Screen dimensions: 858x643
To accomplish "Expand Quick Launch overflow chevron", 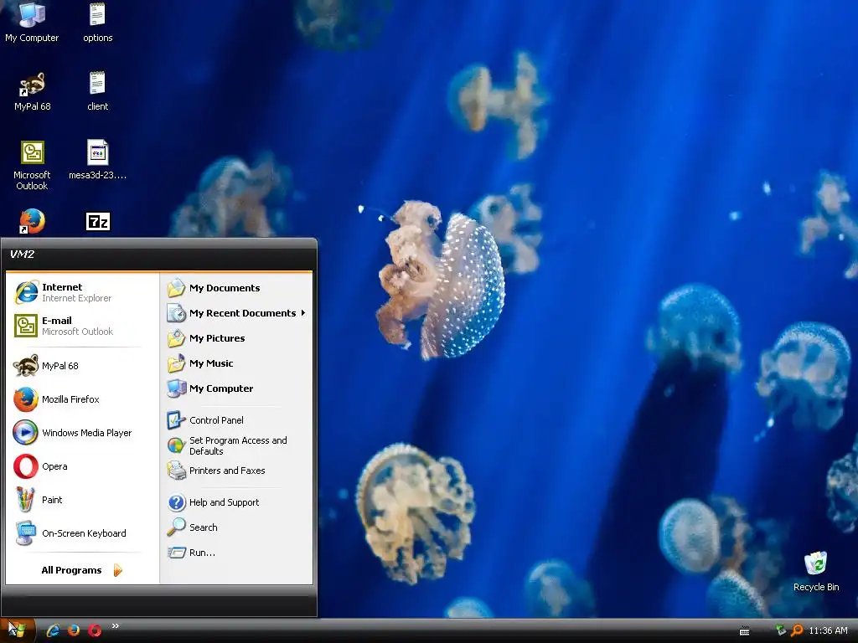I will (116, 626).
